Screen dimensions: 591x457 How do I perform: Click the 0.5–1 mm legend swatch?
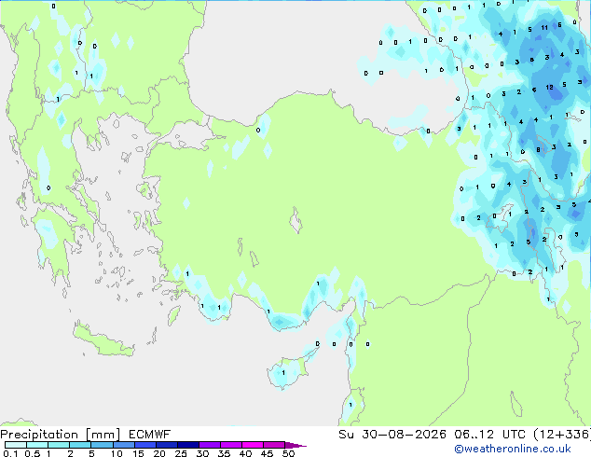37,445
